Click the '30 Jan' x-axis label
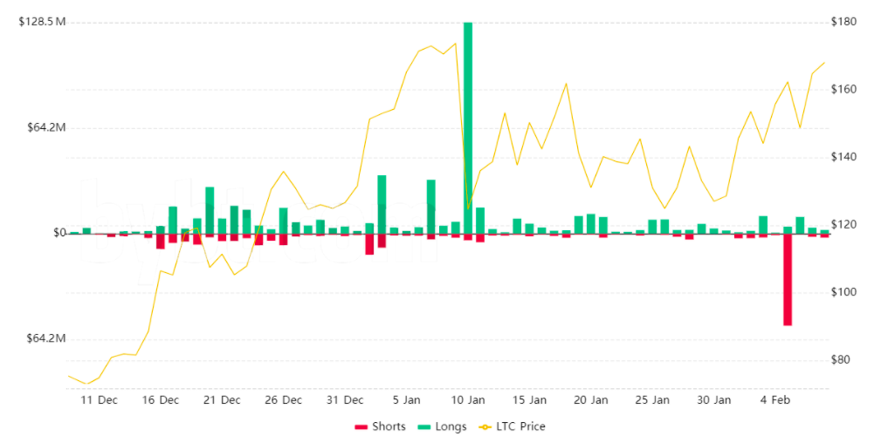Viewport: 881px width, 443px height. pyautogui.click(x=714, y=400)
